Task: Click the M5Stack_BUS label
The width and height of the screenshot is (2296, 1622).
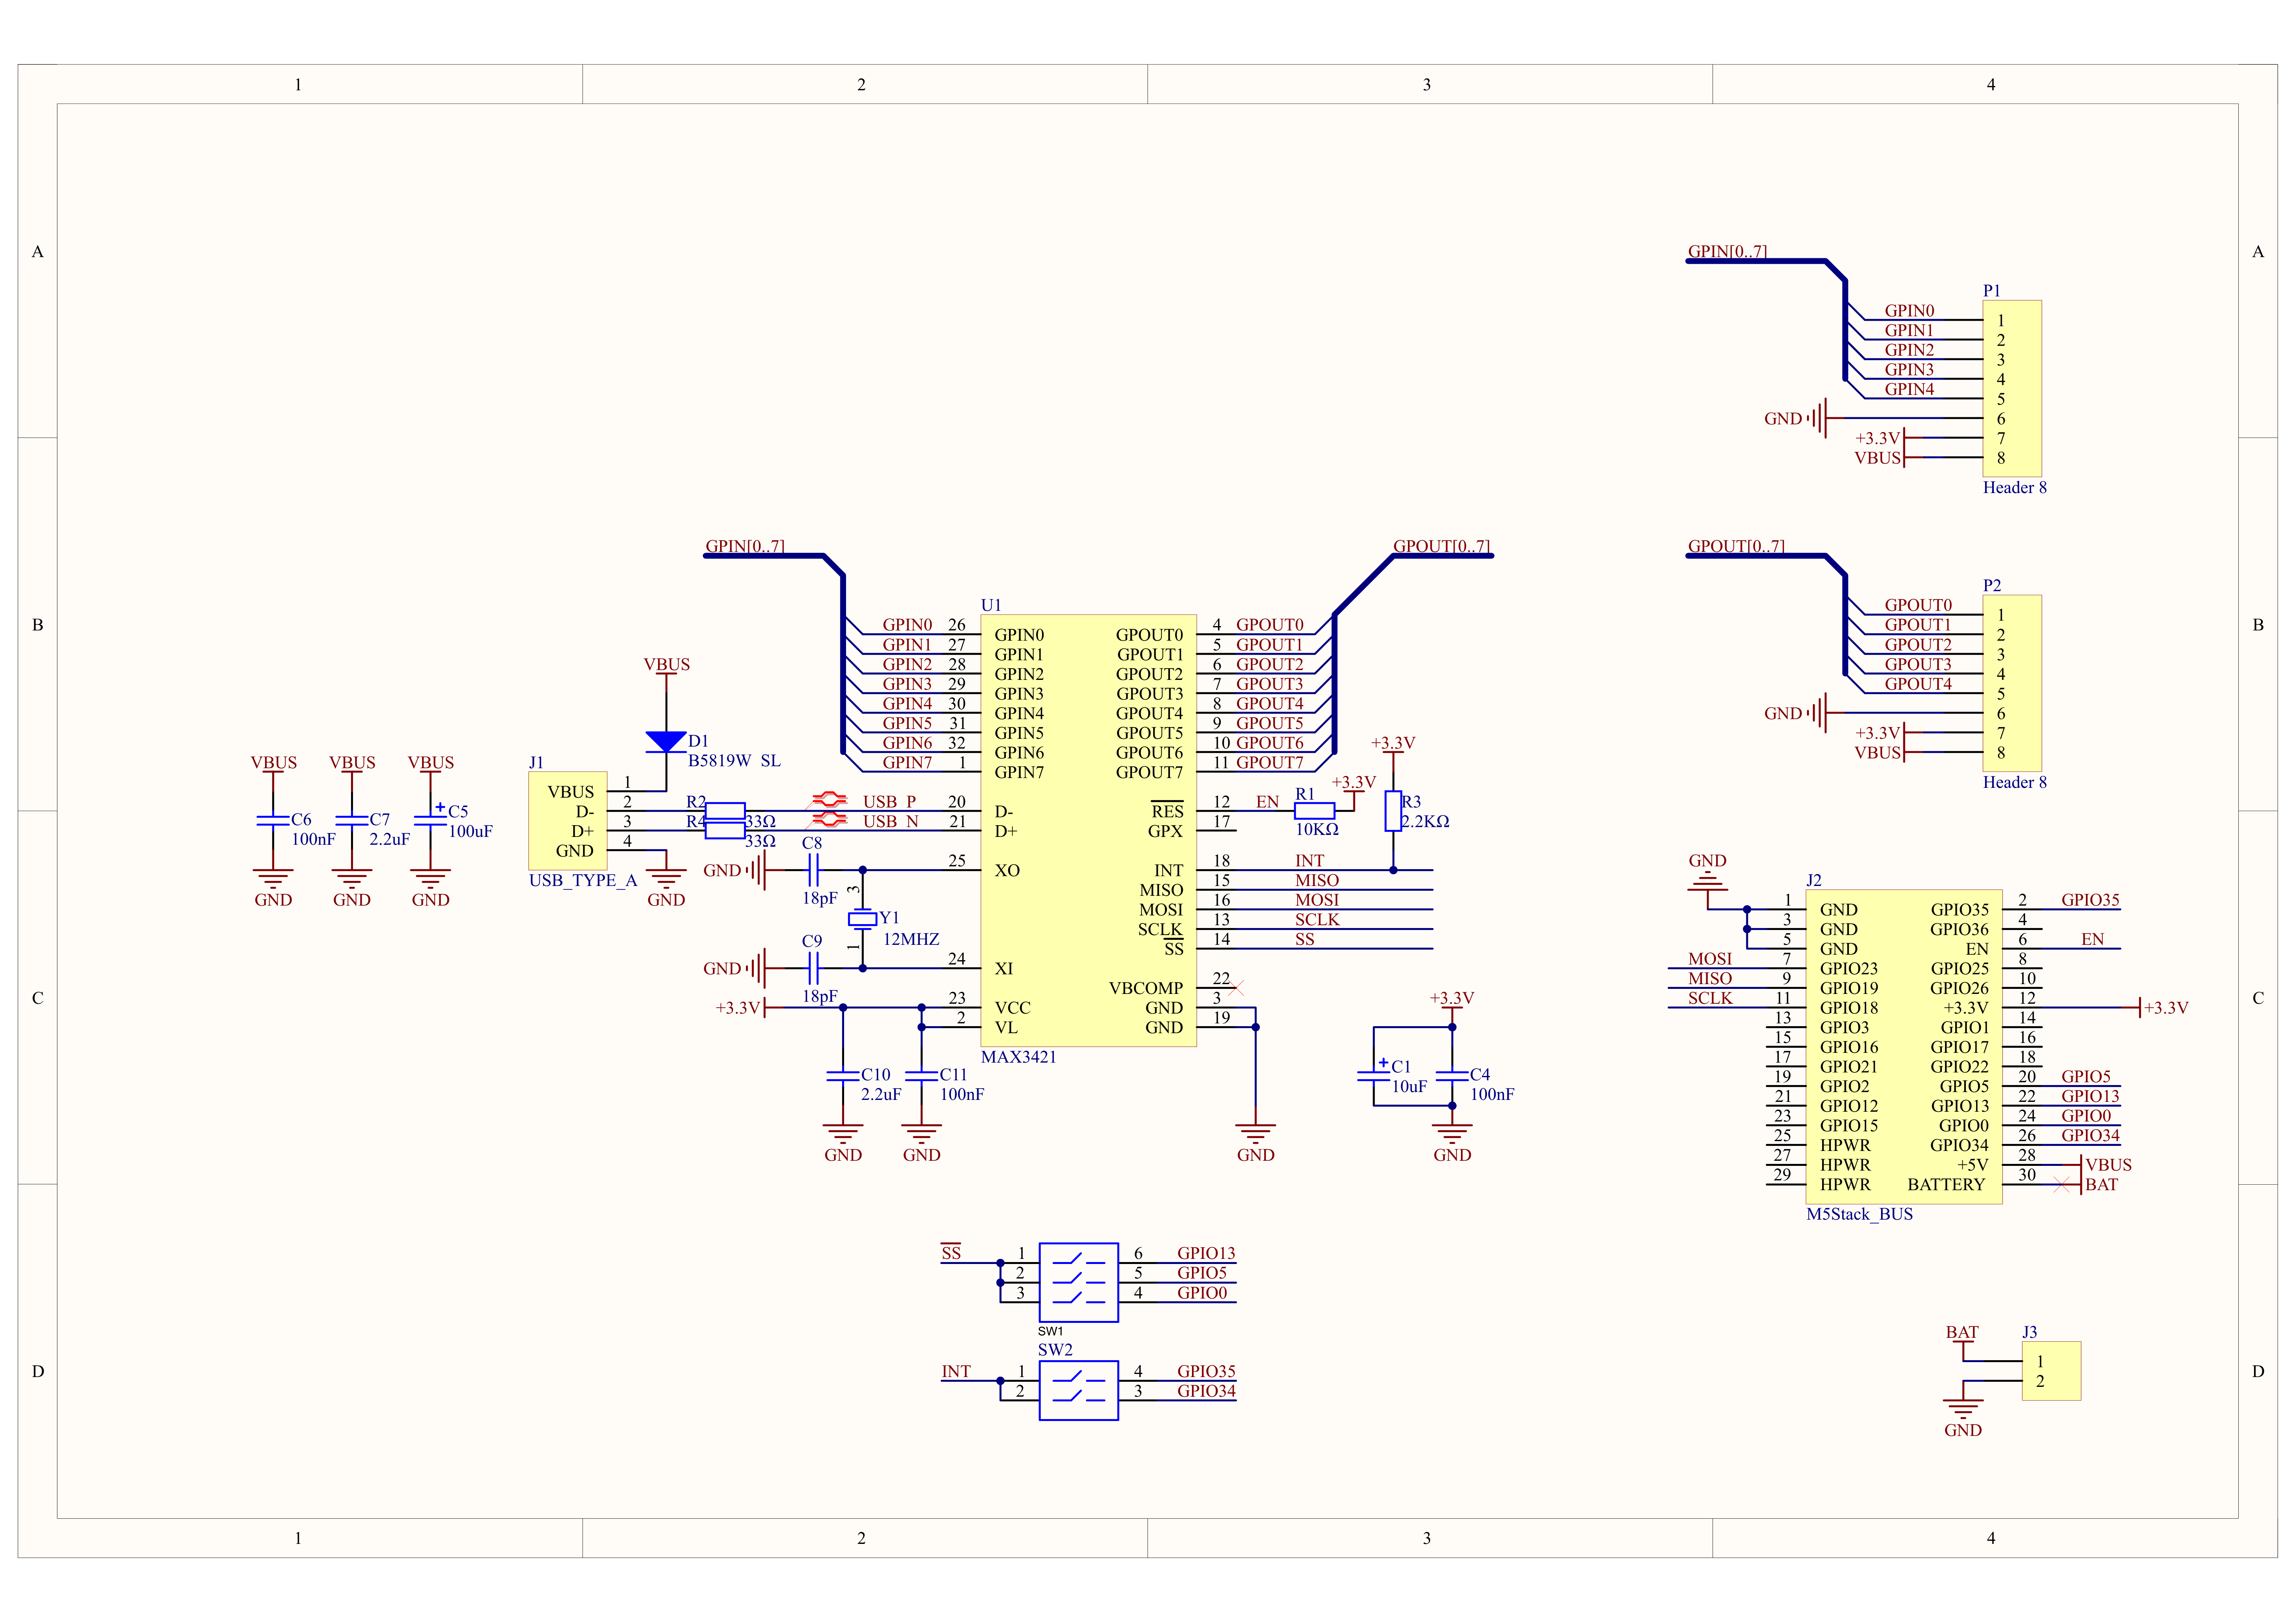Action: pos(1859,1214)
